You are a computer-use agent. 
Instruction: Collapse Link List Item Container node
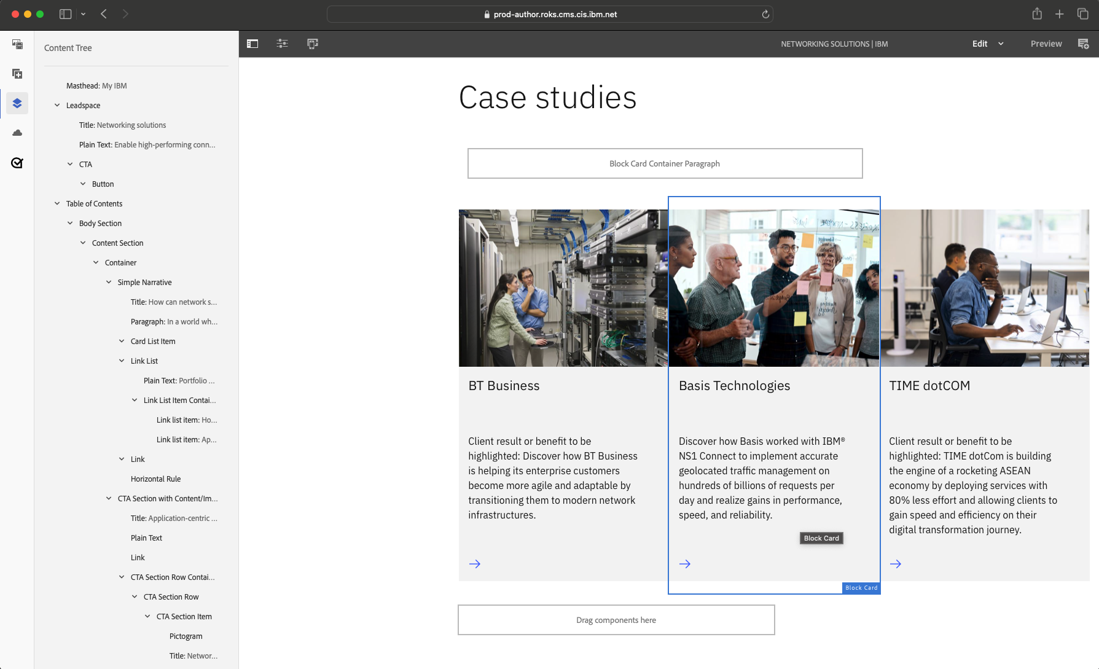(x=135, y=400)
